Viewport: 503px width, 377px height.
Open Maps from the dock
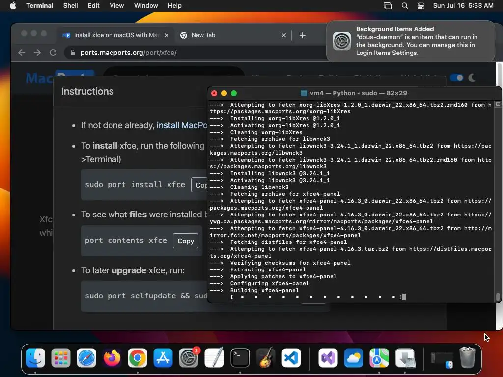(379, 358)
